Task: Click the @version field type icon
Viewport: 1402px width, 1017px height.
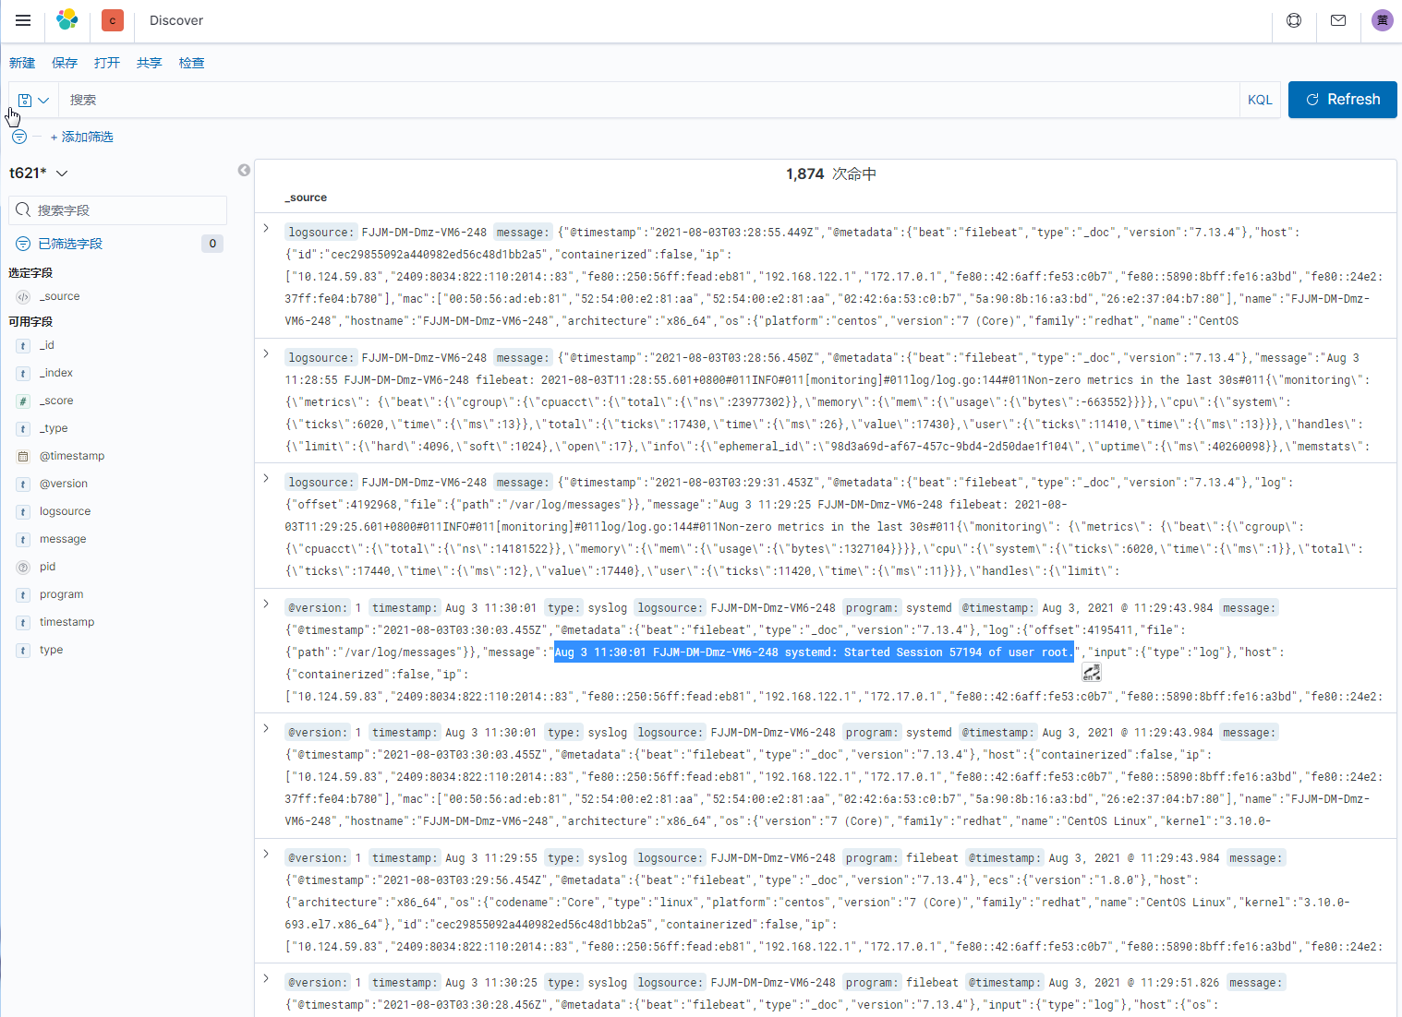Action: click(23, 485)
